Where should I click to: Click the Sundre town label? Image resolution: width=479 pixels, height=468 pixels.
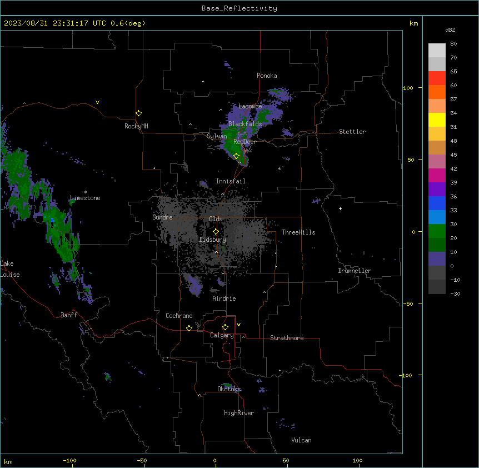pos(162,217)
